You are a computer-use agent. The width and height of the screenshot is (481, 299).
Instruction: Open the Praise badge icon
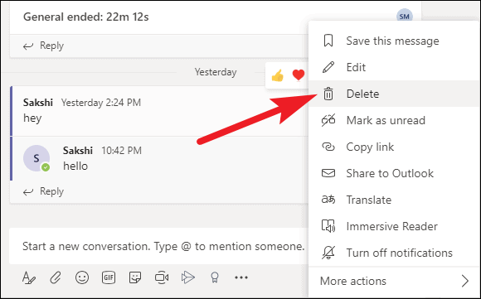tap(215, 277)
